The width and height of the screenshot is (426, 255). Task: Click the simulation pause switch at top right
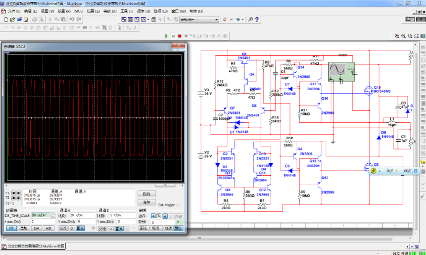click(421, 19)
